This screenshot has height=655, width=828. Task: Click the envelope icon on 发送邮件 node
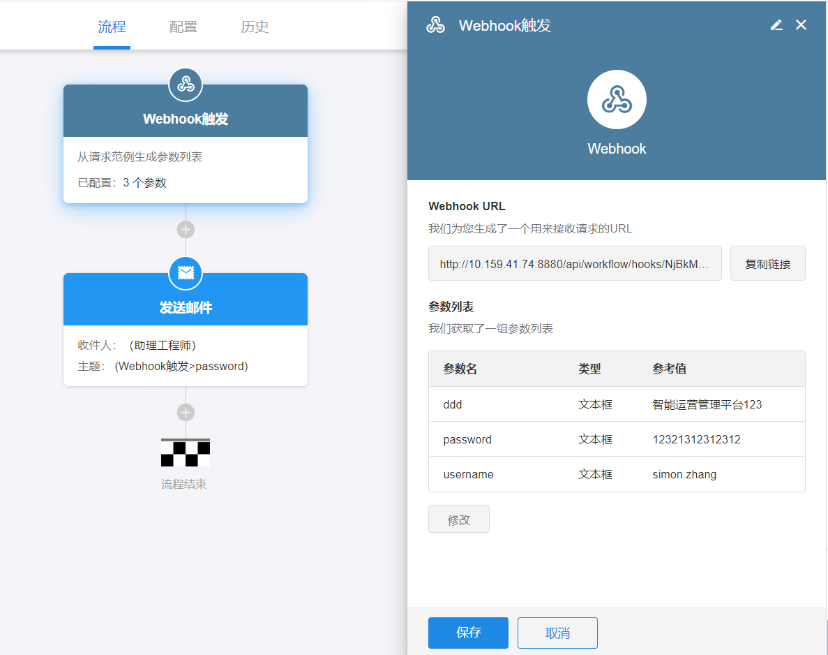(x=186, y=274)
